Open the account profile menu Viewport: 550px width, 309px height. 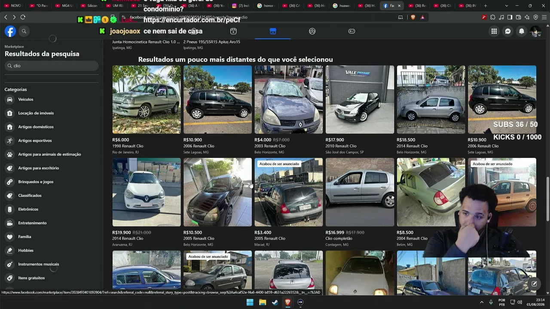535,31
